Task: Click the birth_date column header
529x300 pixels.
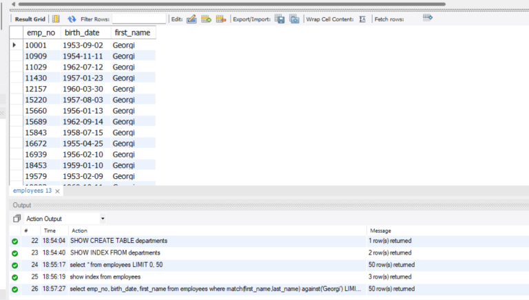Action: point(83,33)
